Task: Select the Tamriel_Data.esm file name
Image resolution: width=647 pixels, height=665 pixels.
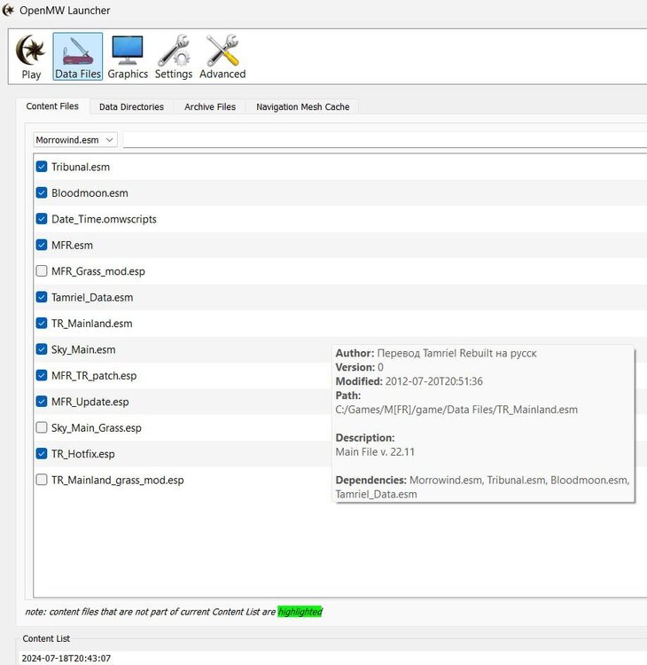Action: click(x=92, y=298)
